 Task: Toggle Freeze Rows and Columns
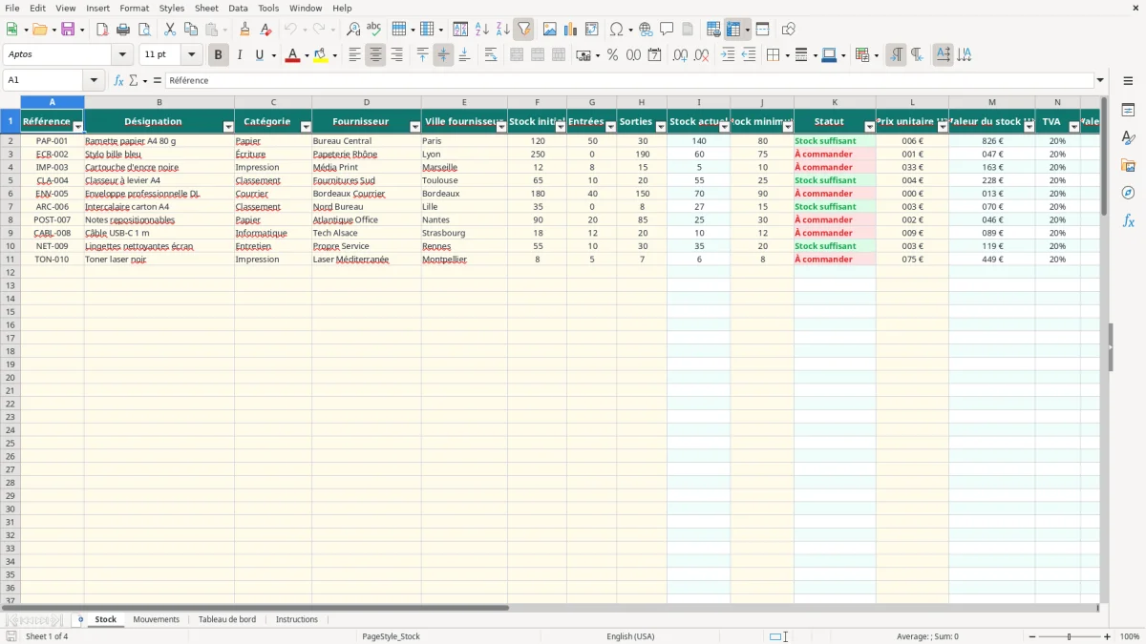pyautogui.click(x=733, y=30)
